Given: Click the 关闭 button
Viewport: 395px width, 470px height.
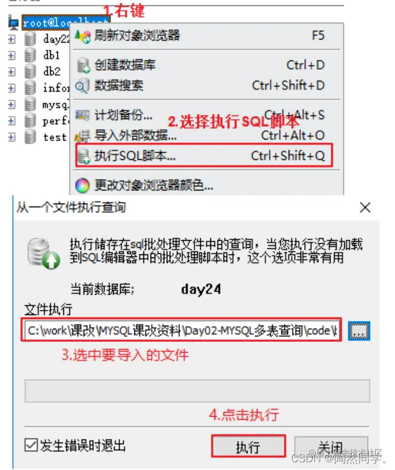Looking at the screenshot, I should point(331,447).
